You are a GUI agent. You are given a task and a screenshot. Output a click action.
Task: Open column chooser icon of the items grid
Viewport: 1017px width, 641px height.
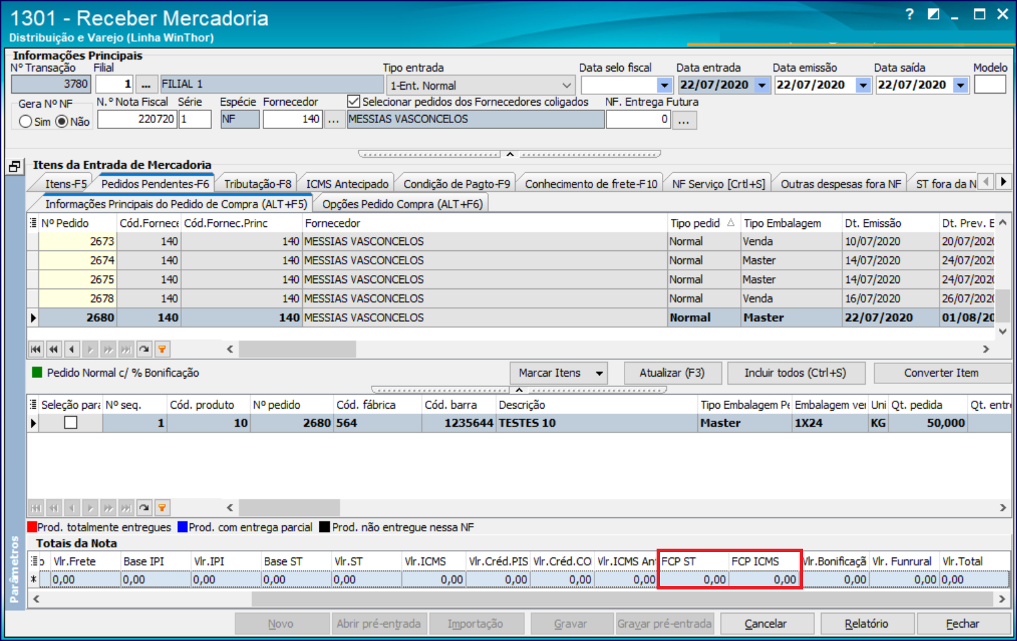pos(33,405)
